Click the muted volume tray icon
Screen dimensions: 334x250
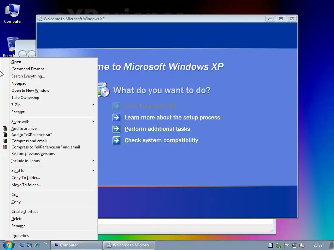pos(302,245)
